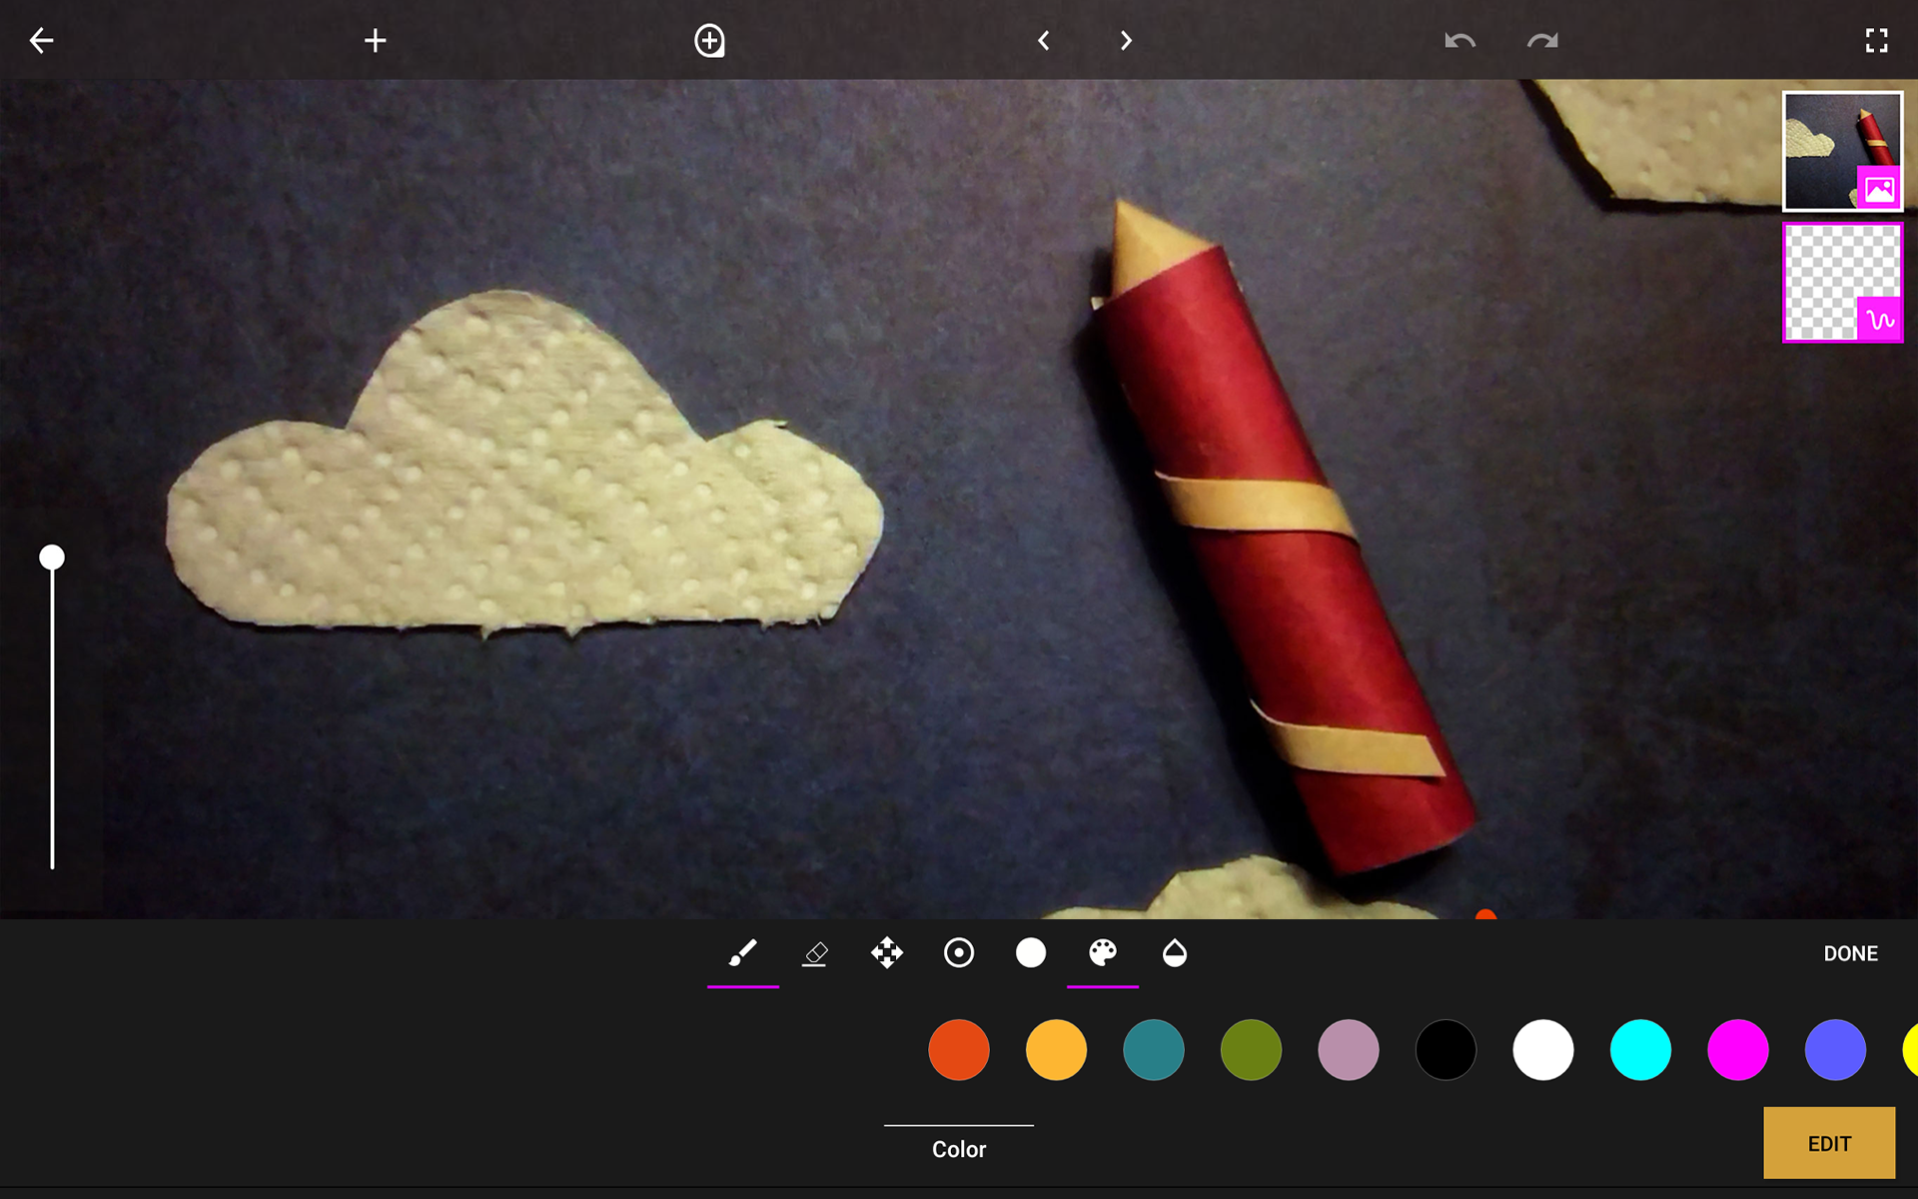The width and height of the screenshot is (1918, 1199).
Task: Go to the previous frame
Action: (x=1043, y=41)
